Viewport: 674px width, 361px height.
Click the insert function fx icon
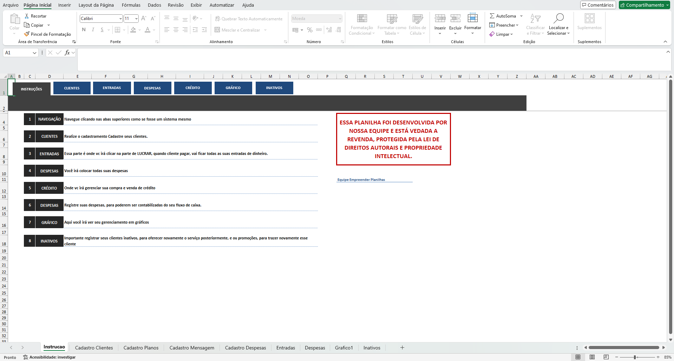point(67,53)
